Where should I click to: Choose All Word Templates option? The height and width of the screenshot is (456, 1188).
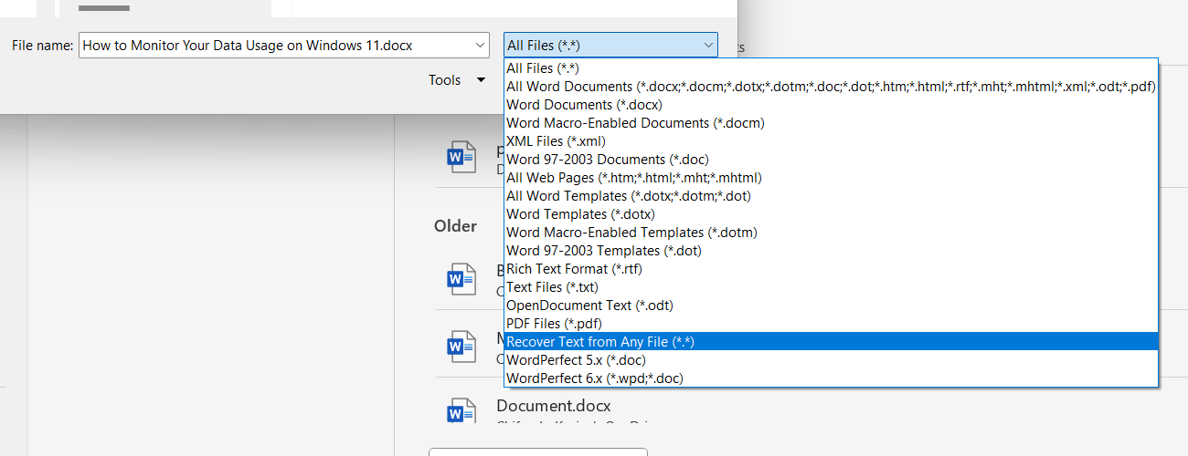point(831,196)
